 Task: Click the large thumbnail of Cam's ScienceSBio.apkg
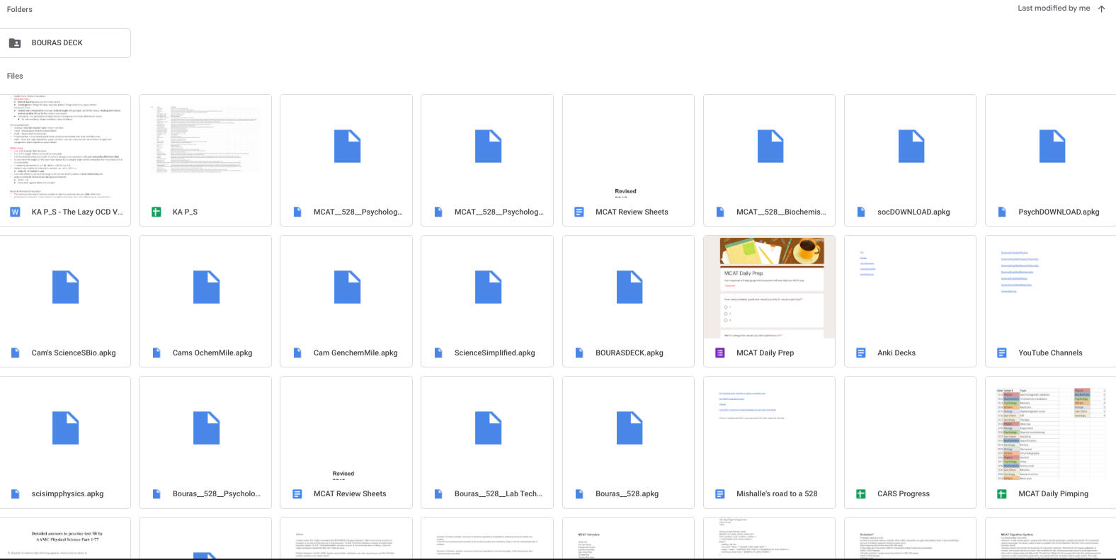click(65, 287)
